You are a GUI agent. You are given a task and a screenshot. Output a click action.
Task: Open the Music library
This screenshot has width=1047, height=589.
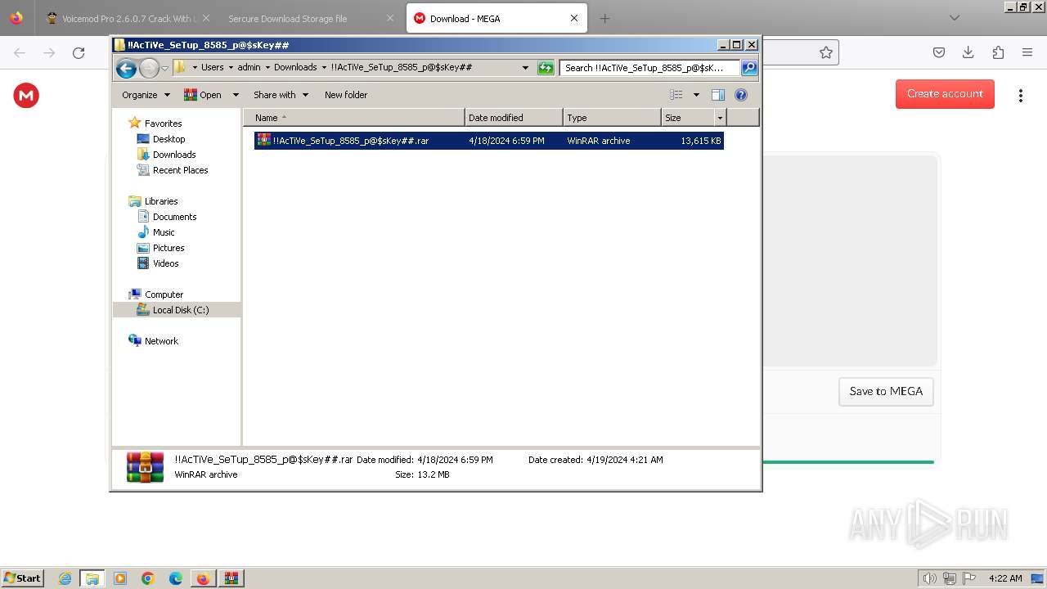(x=164, y=232)
